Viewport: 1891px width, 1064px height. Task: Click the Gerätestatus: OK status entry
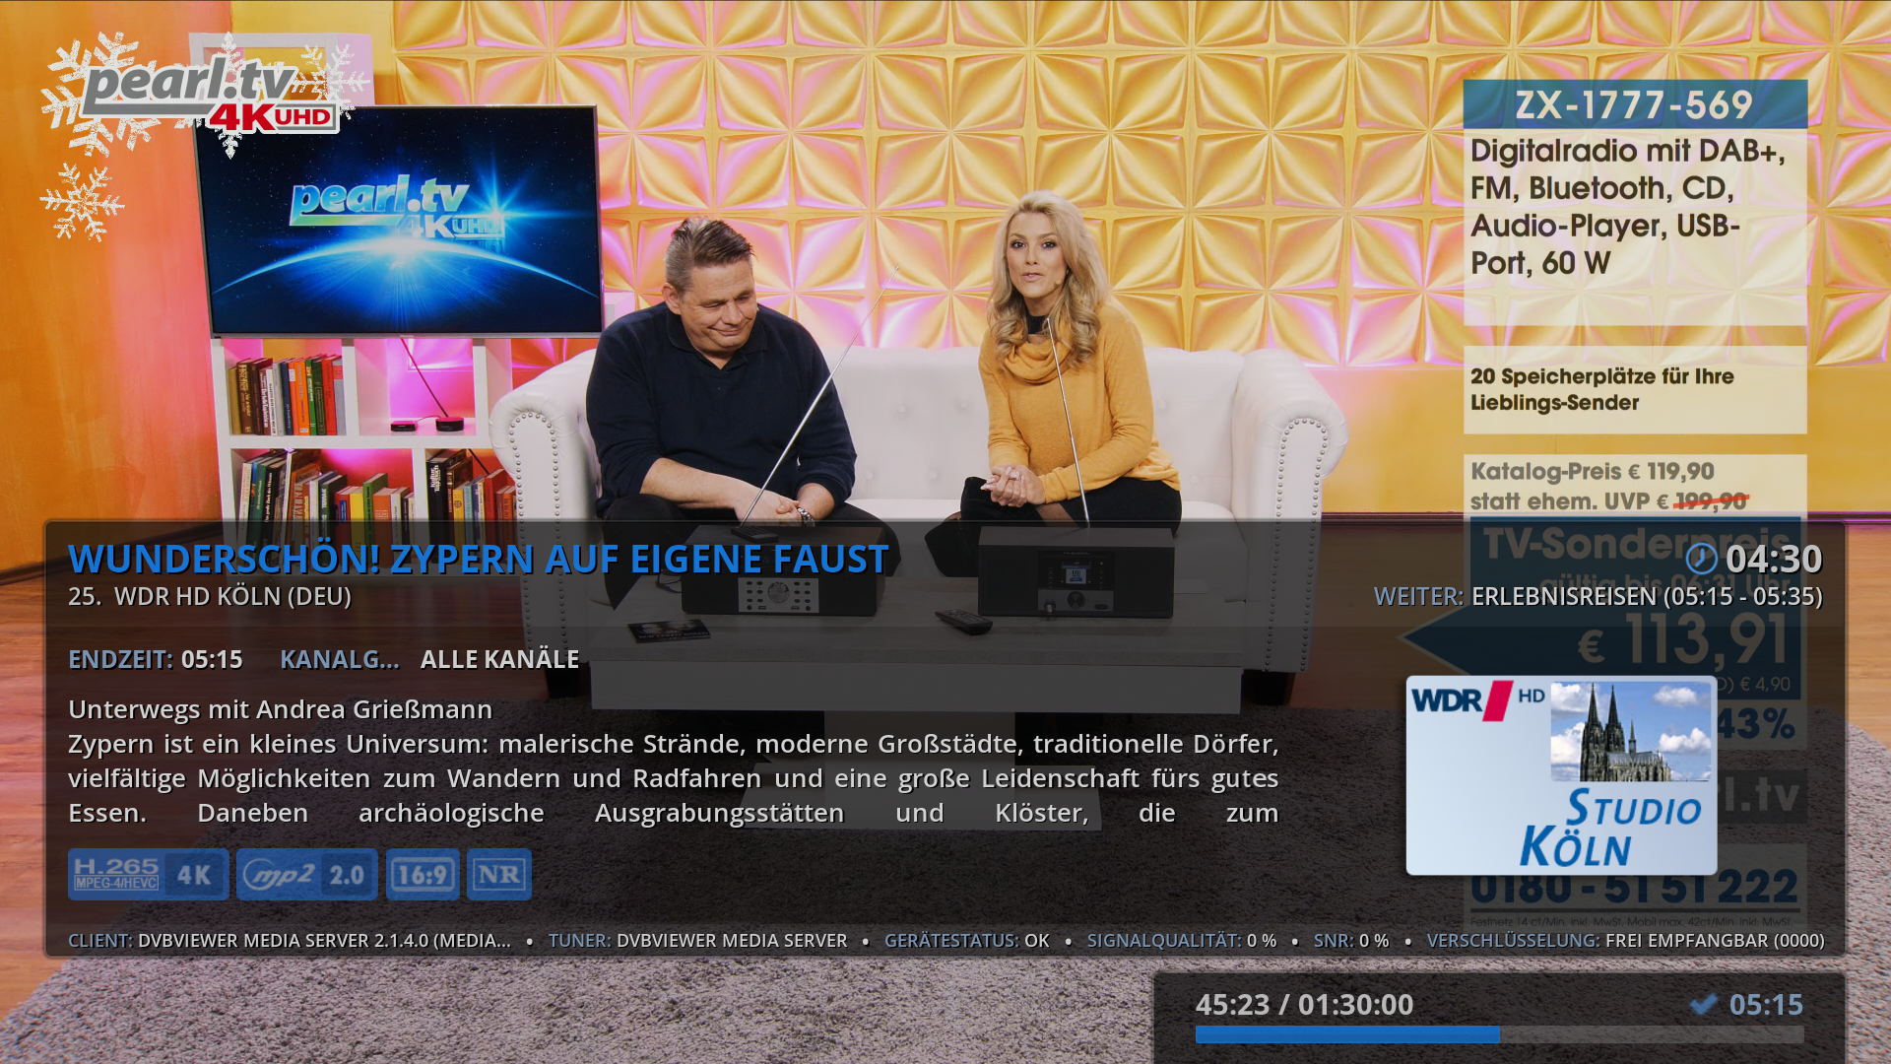coord(967,941)
